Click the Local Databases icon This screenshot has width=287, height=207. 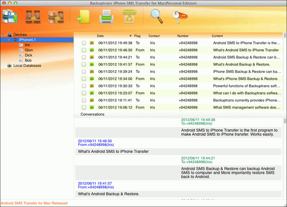click(10, 65)
